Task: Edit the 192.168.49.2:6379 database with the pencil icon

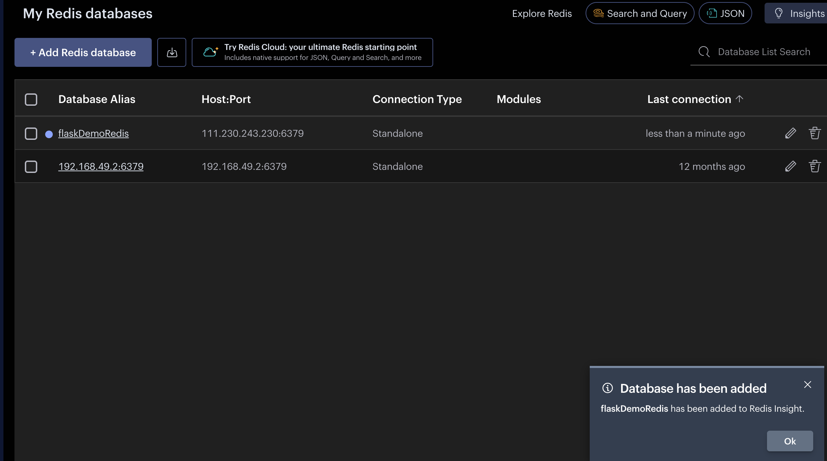Action: coord(790,166)
